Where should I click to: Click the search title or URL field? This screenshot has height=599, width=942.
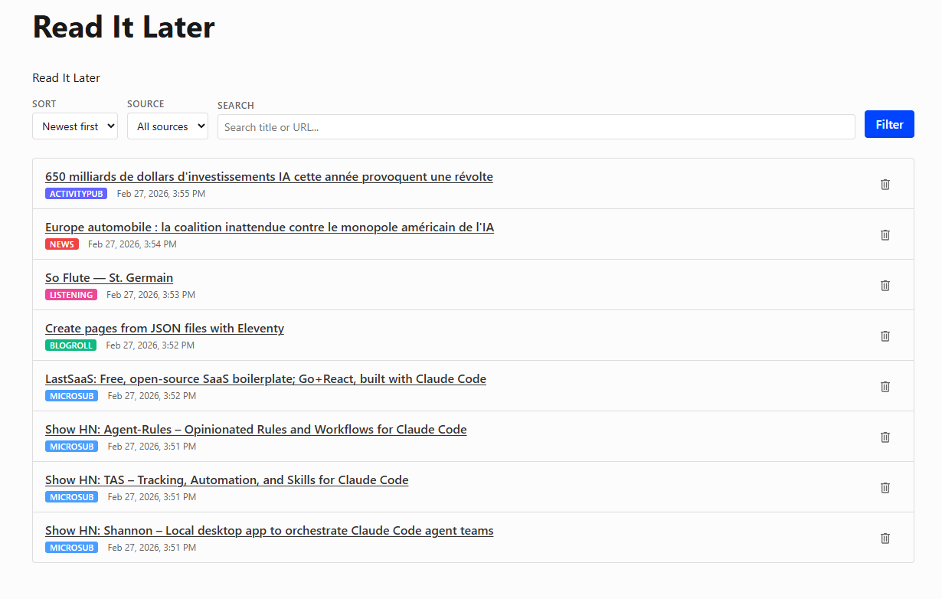[536, 126]
